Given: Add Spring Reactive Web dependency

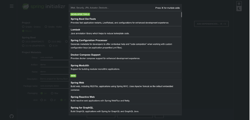Looking at the screenshot, I should 125,99.
